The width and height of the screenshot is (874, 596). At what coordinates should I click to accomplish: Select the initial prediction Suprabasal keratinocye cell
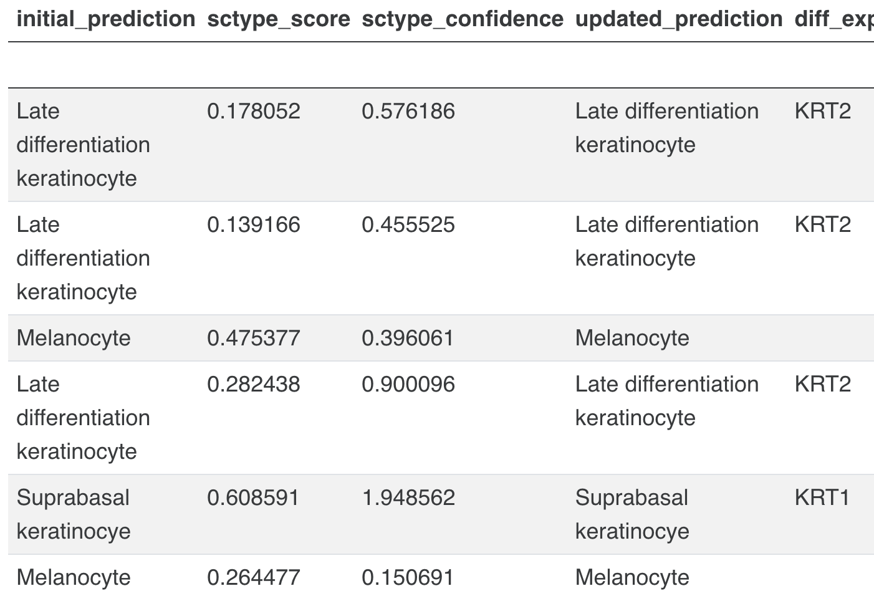[x=74, y=514]
